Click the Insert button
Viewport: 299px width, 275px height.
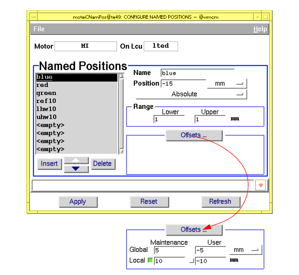[50, 164]
